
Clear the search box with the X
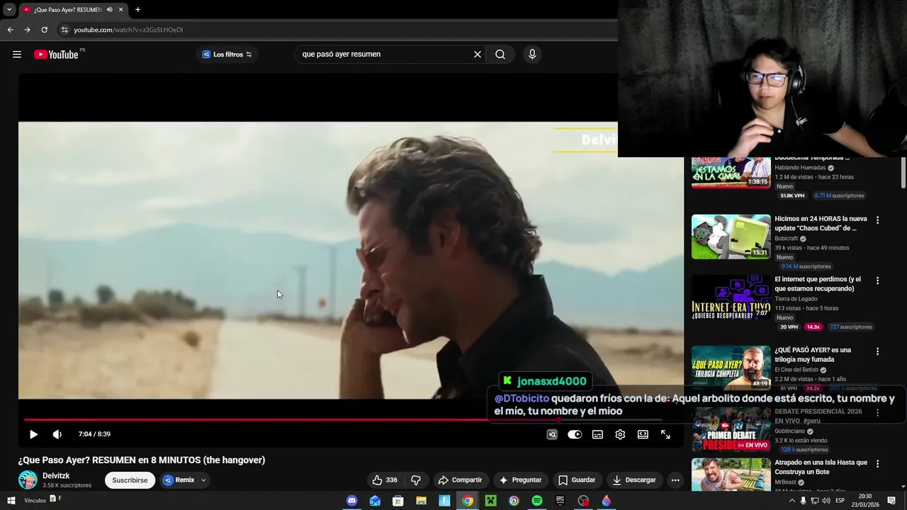click(x=478, y=55)
